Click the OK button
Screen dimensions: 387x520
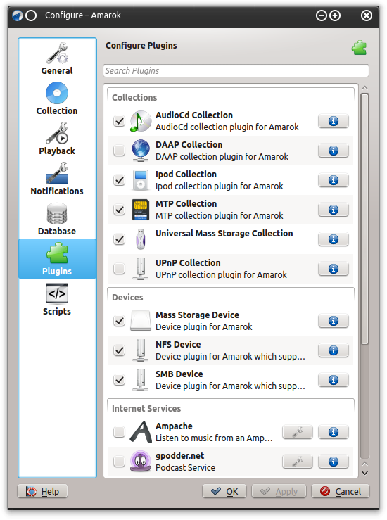(224, 491)
